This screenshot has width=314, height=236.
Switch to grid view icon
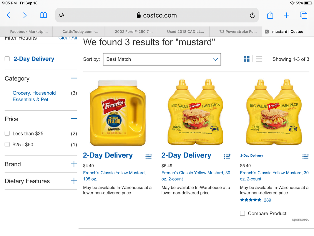[247, 59]
